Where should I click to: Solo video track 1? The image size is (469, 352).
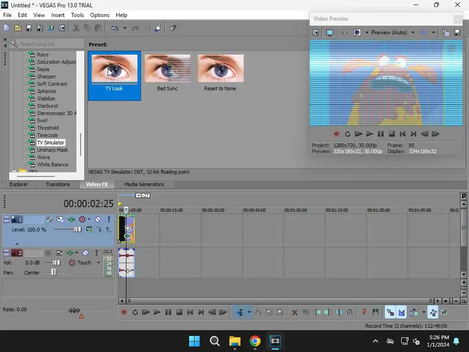click(109, 220)
